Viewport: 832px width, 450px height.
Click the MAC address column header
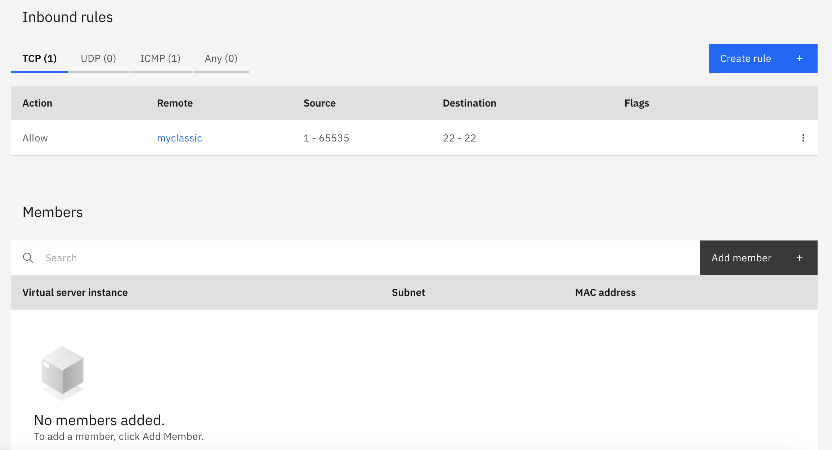pyautogui.click(x=605, y=292)
